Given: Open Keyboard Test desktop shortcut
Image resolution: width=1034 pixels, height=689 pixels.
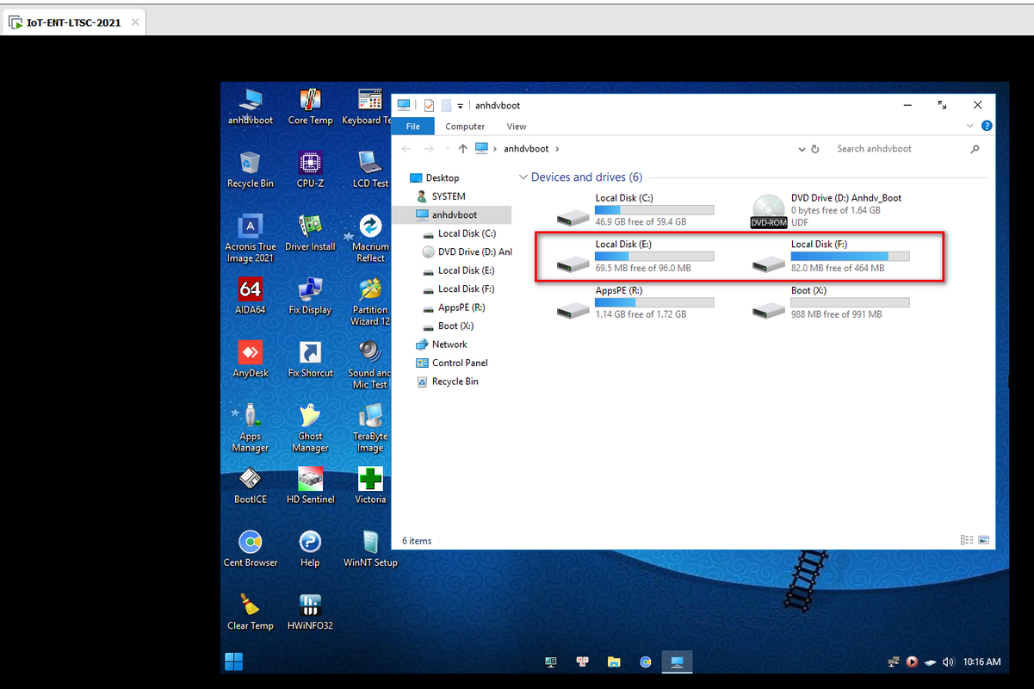Looking at the screenshot, I should (368, 107).
